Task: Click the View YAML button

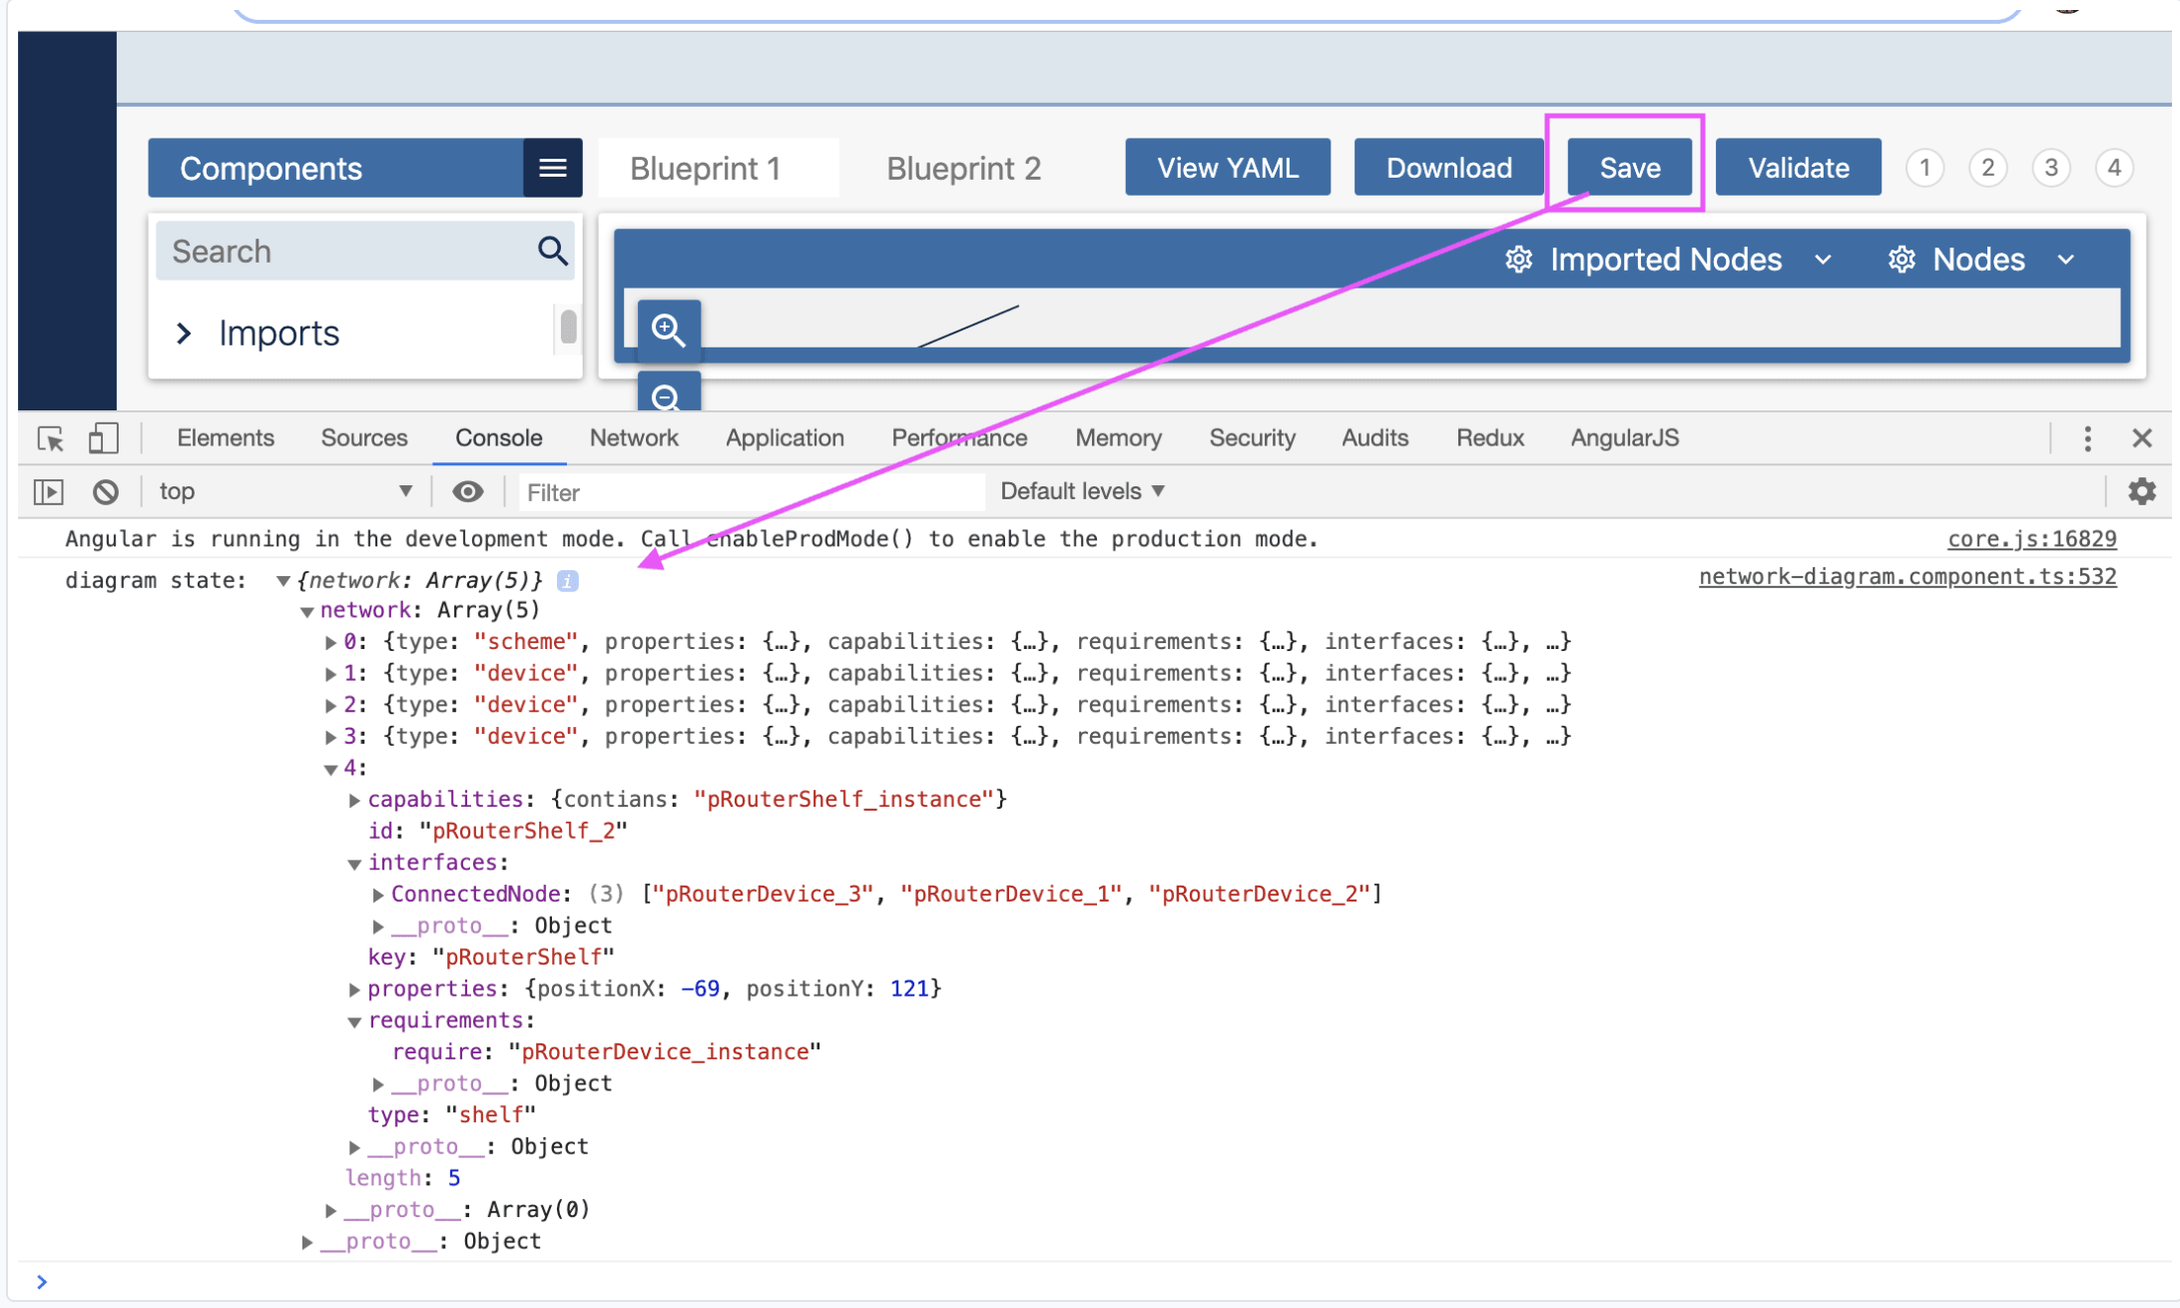Action: tap(1227, 168)
